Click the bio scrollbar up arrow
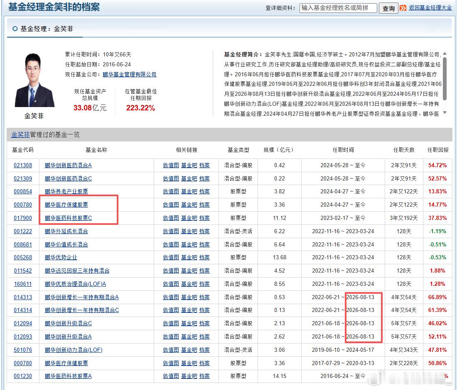Image resolution: width=457 pixels, height=390 pixels. 445,54
